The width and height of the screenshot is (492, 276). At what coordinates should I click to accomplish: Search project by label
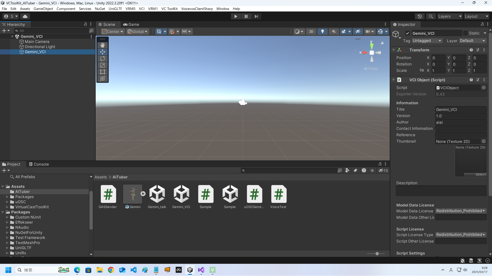point(356,170)
